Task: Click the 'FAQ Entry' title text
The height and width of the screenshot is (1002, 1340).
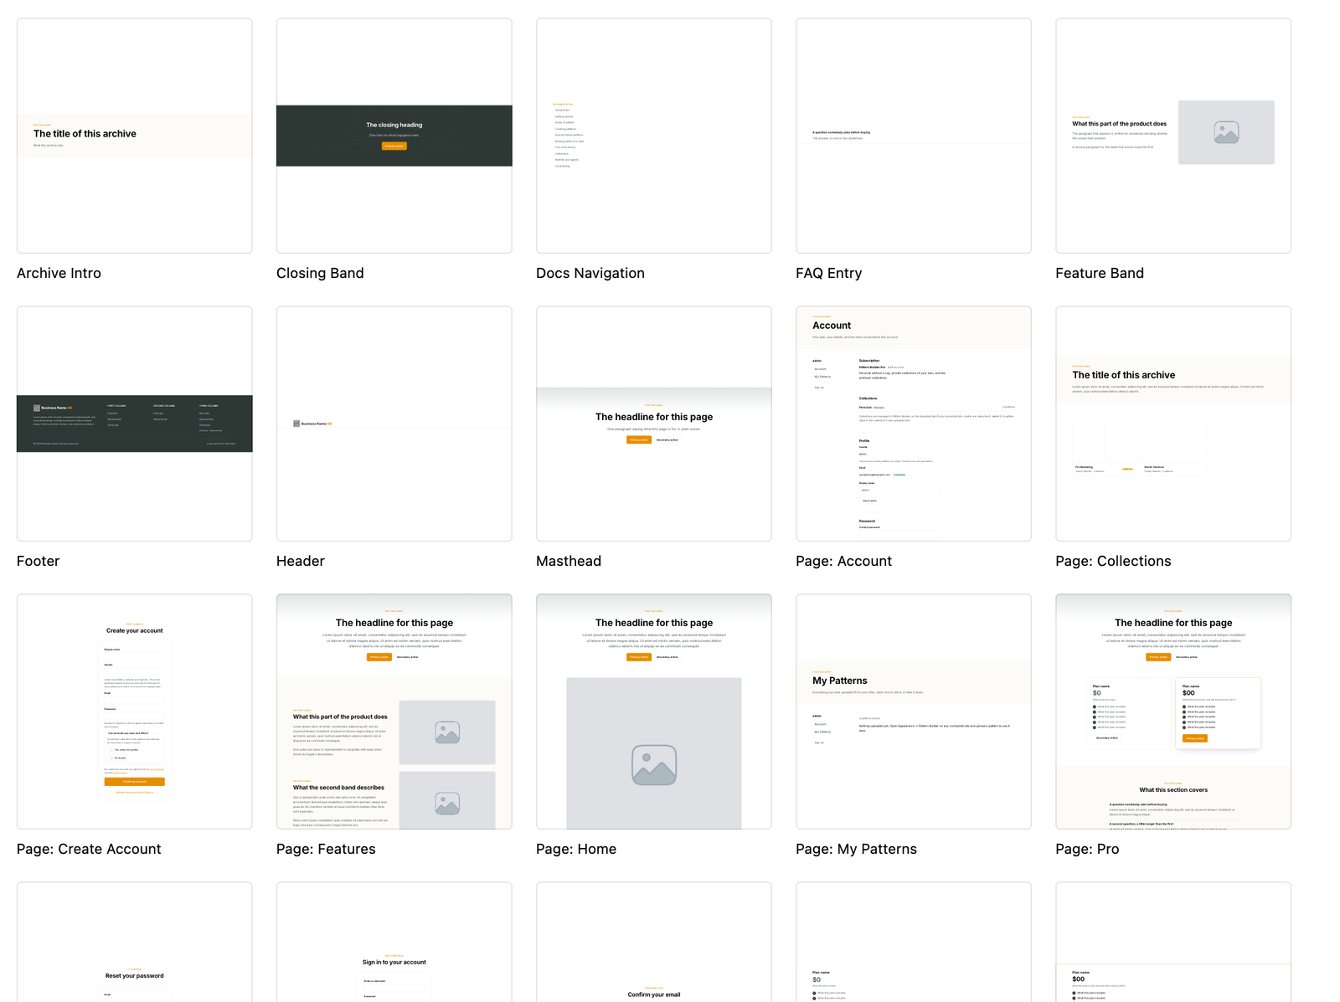Action: (x=828, y=273)
